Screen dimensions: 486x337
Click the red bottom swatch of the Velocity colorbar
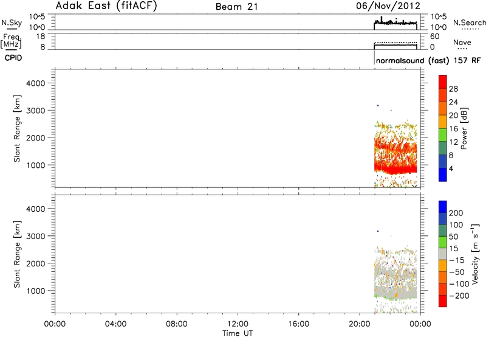click(x=443, y=301)
